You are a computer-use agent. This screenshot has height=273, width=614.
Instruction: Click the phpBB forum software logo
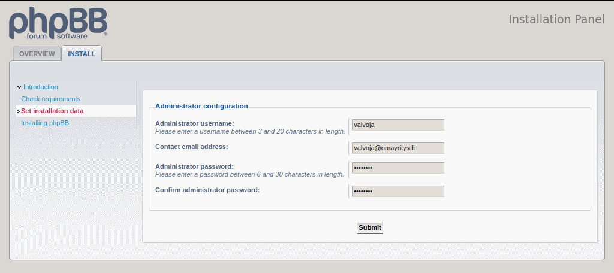(58, 23)
